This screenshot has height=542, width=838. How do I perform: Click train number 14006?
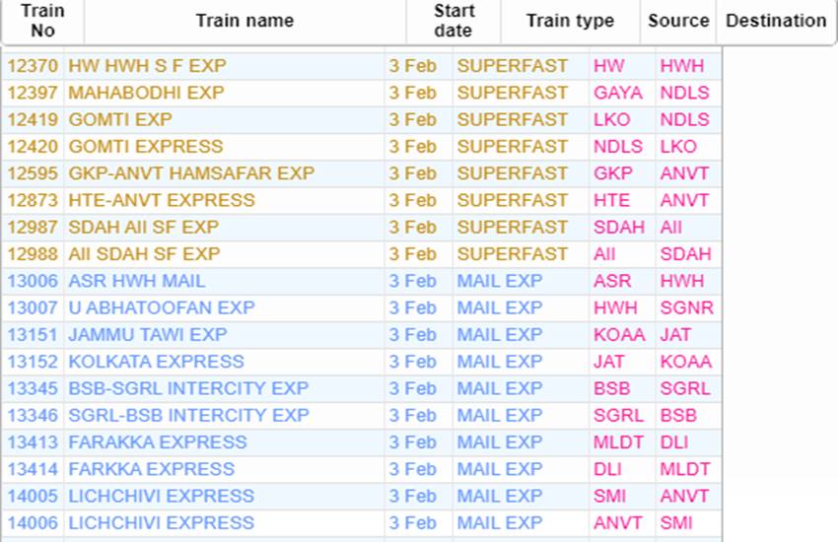pyautogui.click(x=33, y=522)
